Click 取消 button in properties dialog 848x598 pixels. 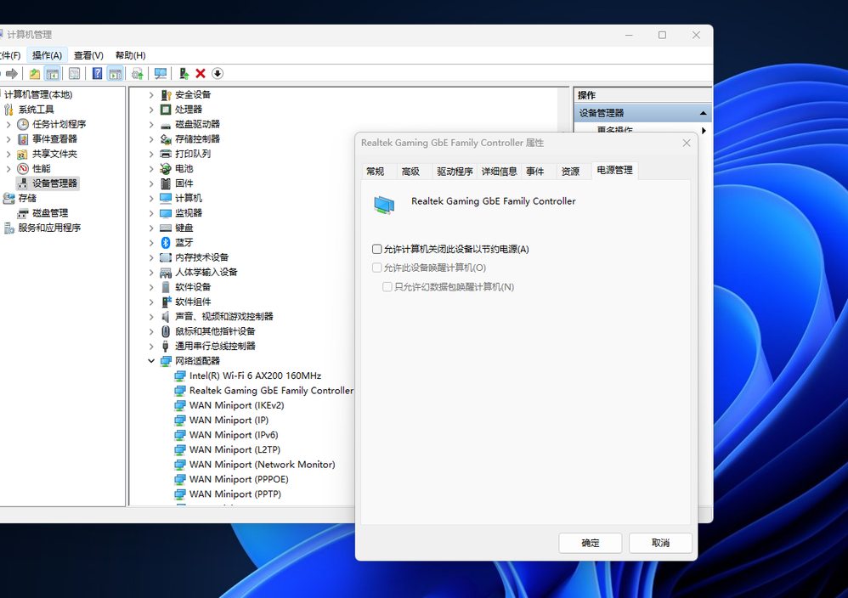click(x=660, y=543)
